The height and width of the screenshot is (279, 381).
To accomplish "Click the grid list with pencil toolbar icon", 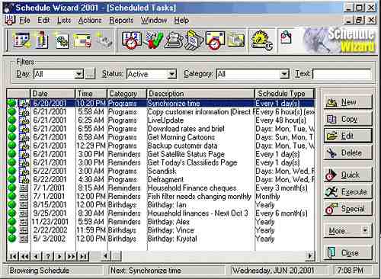I will pyautogui.click(x=21, y=40).
